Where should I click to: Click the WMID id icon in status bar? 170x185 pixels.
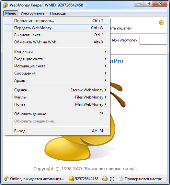click(x=71, y=179)
